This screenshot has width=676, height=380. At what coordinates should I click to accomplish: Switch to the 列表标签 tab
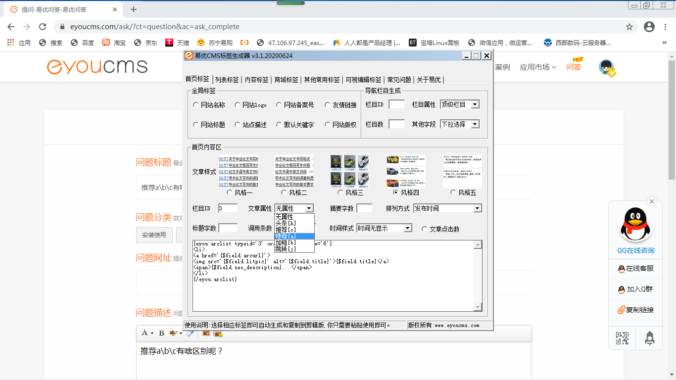(227, 80)
